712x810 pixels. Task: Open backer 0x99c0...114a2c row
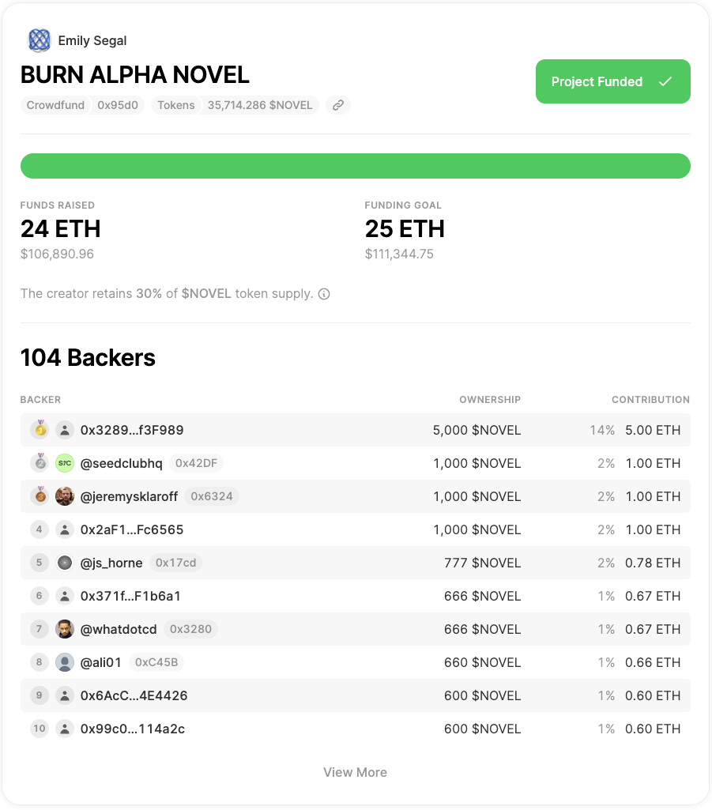[x=356, y=729]
